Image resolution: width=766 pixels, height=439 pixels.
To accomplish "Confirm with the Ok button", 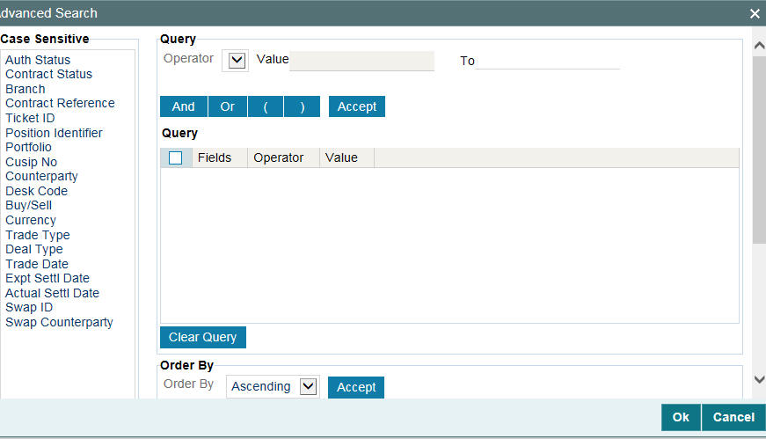I will click(681, 417).
